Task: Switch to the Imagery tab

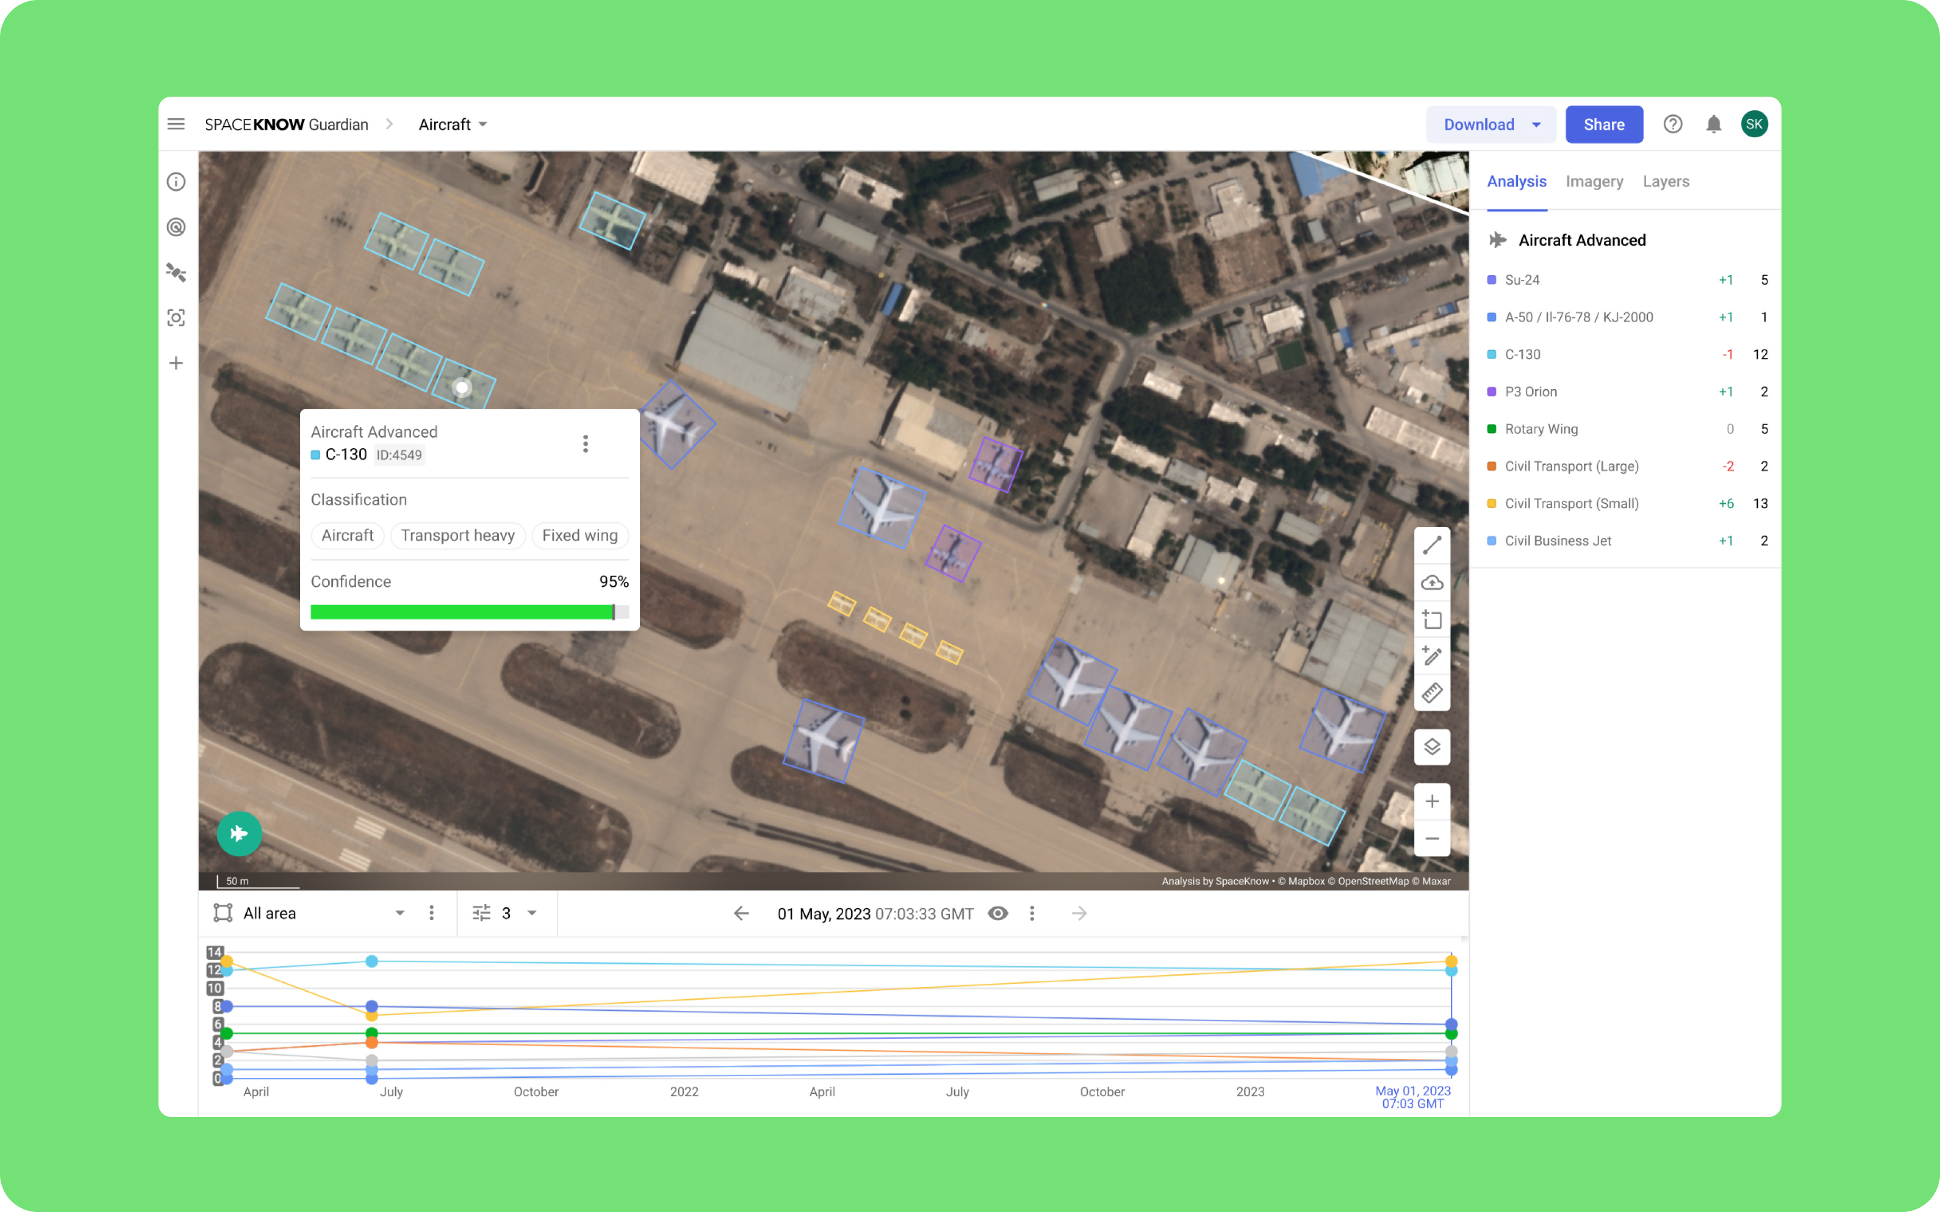Action: (x=1594, y=182)
